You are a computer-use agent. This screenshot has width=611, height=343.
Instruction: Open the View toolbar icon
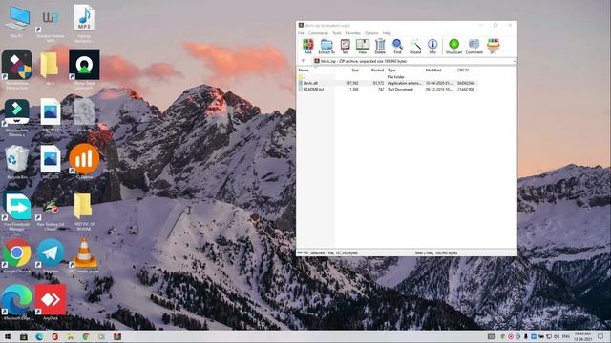(363, 47)
